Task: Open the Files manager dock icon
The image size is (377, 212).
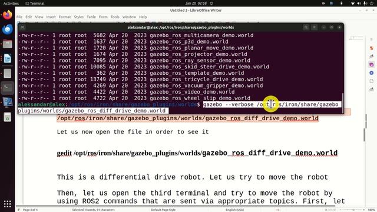Action: pos(7,44)
